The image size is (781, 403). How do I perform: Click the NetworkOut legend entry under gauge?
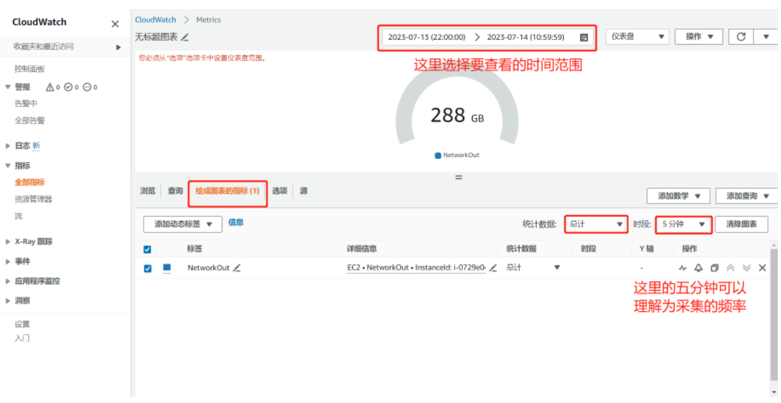pyautogui.click(x=457, y=155)
